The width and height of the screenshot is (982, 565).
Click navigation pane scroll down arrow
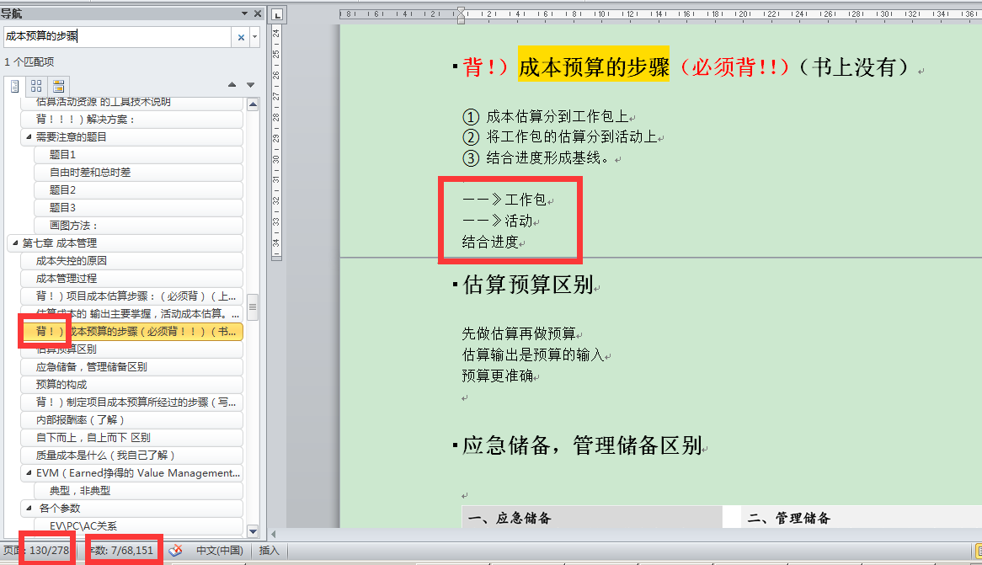tap(253, 531)
